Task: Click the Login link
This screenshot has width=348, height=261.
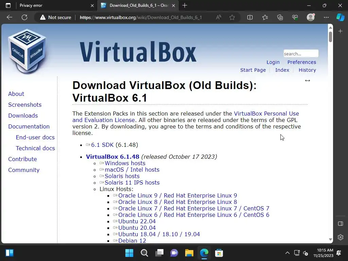Action: (273, 62)
